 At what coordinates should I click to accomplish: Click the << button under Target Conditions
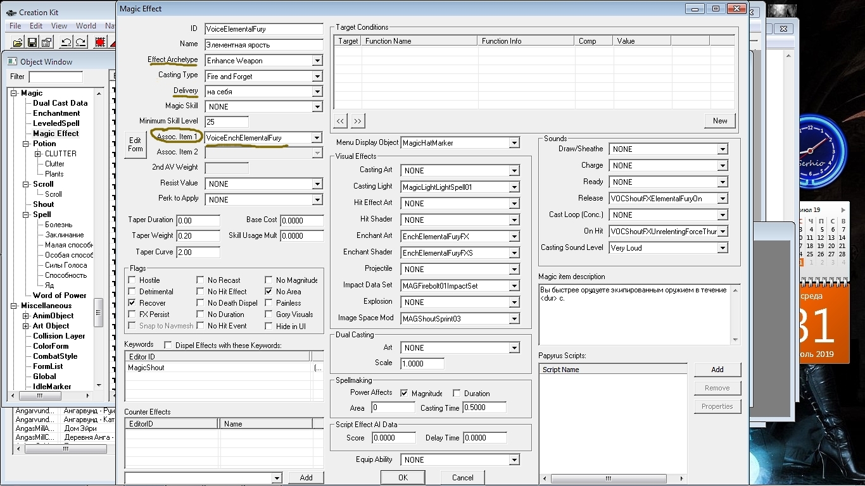pyautogui.click(x=341, y=121)
